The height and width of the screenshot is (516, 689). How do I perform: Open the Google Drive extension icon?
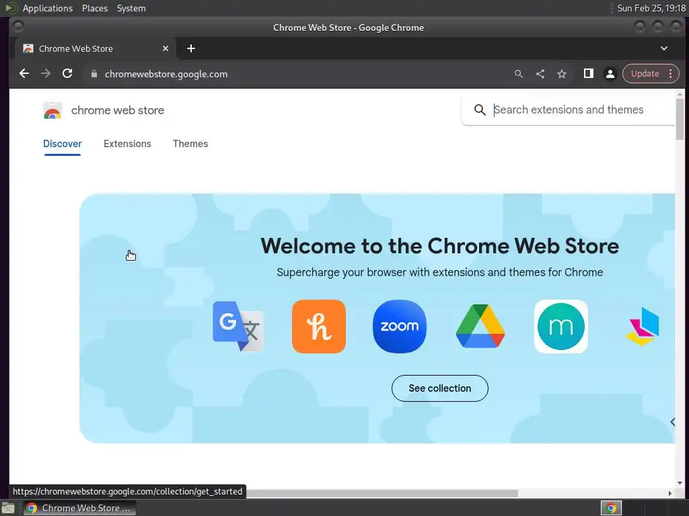[480, 327]
